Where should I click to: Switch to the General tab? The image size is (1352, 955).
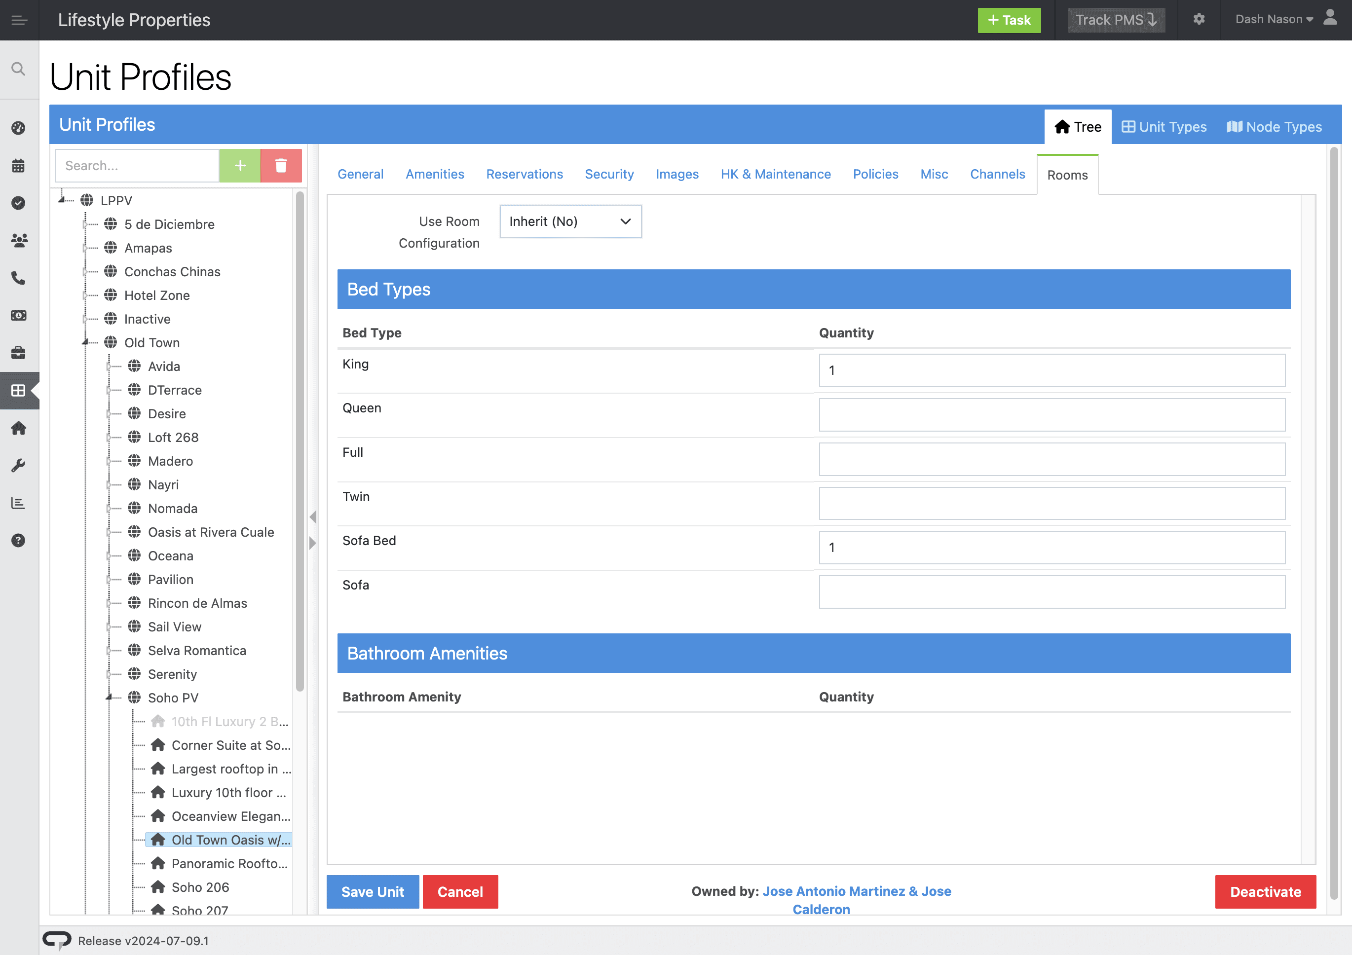click(x=360, y=174)
